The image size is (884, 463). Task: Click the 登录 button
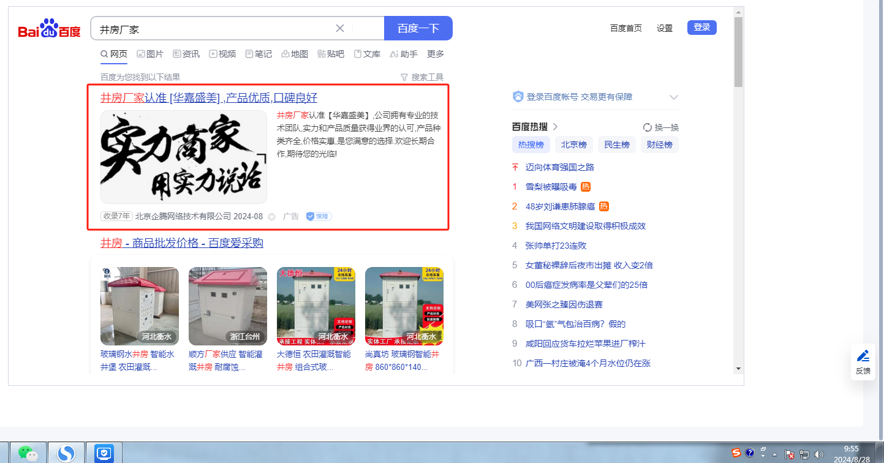pos(702,28)
